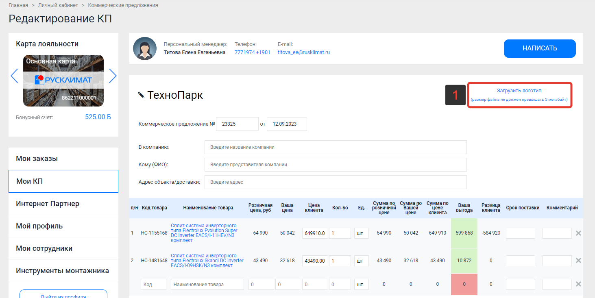Image resolution: width=595 pixels, height=298 pixels.
Task: Click delivery time field for row 2
Action: [521, 261]
